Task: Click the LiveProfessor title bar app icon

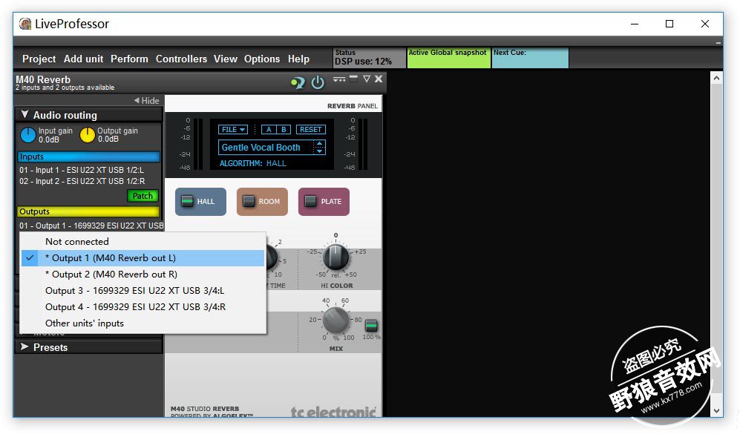Action: click(x=25, y=24)
